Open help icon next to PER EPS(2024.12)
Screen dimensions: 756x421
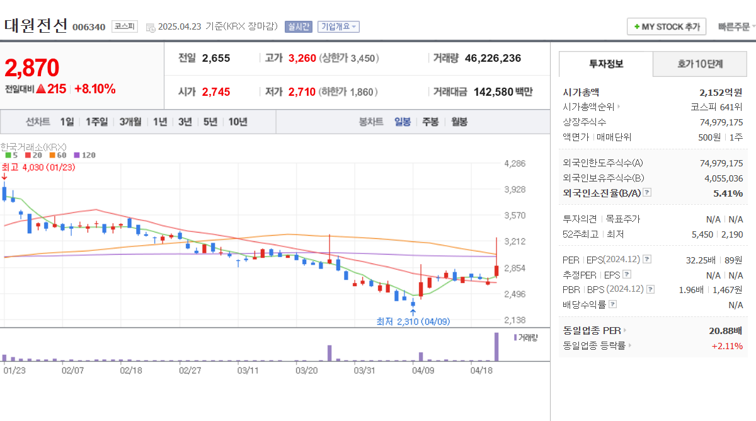pyautogui.click(x=647, y=259)
